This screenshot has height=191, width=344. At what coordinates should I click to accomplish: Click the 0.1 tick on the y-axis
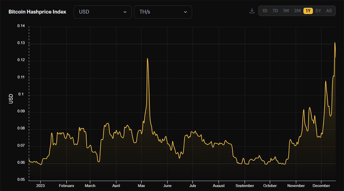(x=21, y=94)
